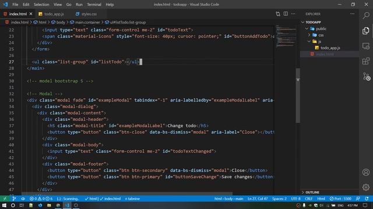
Task: Click the Windows Start button
Action: (x=4, y=206)
